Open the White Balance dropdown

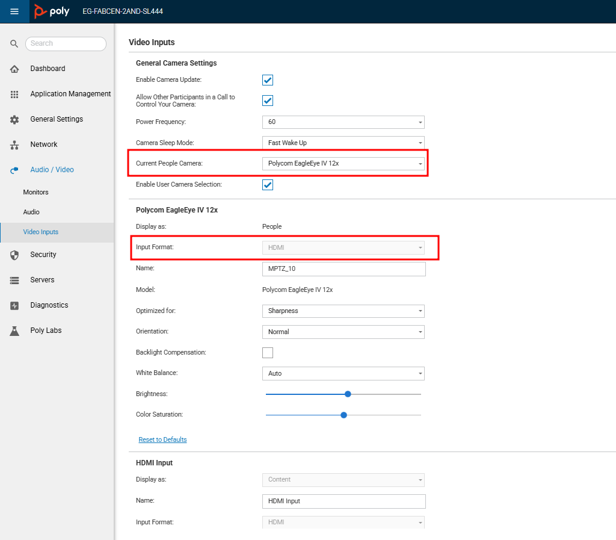coord(343,373)
